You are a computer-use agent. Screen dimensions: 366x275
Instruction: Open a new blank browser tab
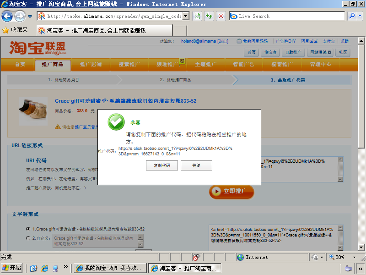pos(180,31)
